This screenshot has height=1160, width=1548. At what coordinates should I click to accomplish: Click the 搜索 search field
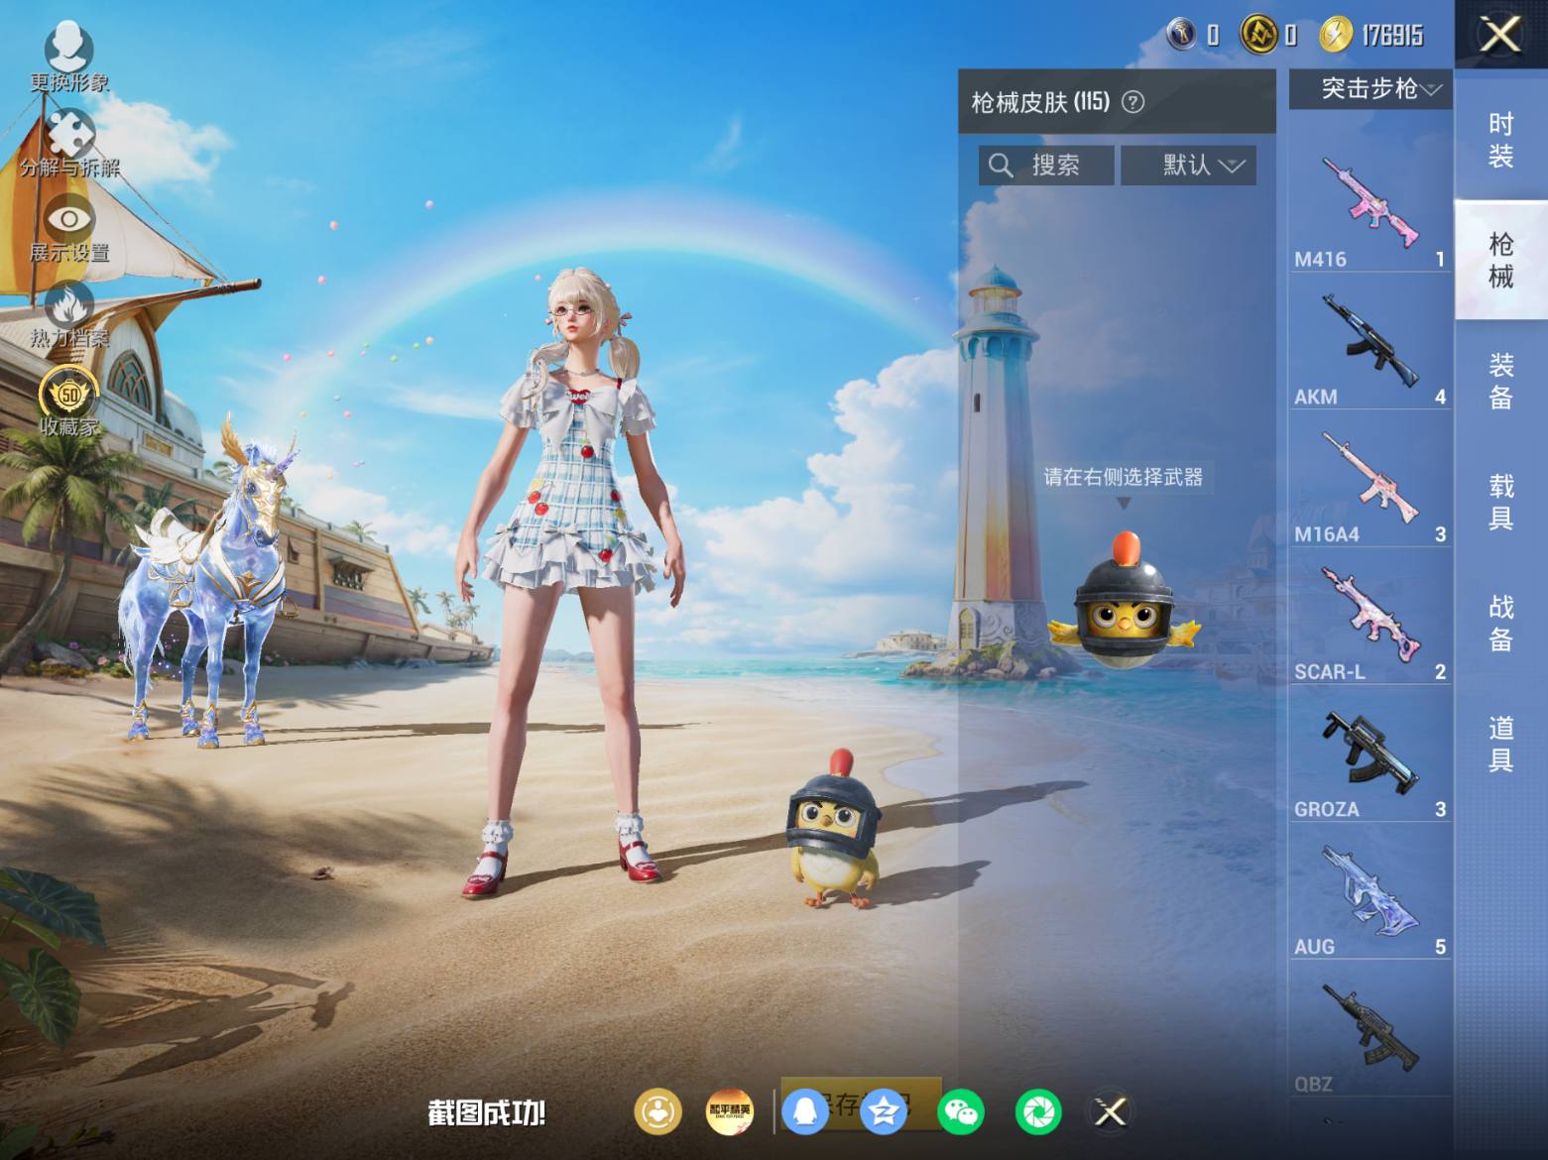[x=1046, y=166]
